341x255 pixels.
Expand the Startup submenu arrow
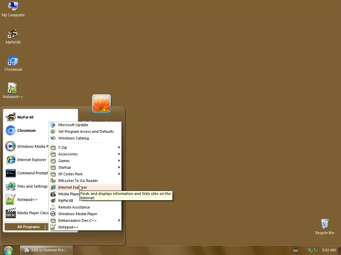point(119,167)
